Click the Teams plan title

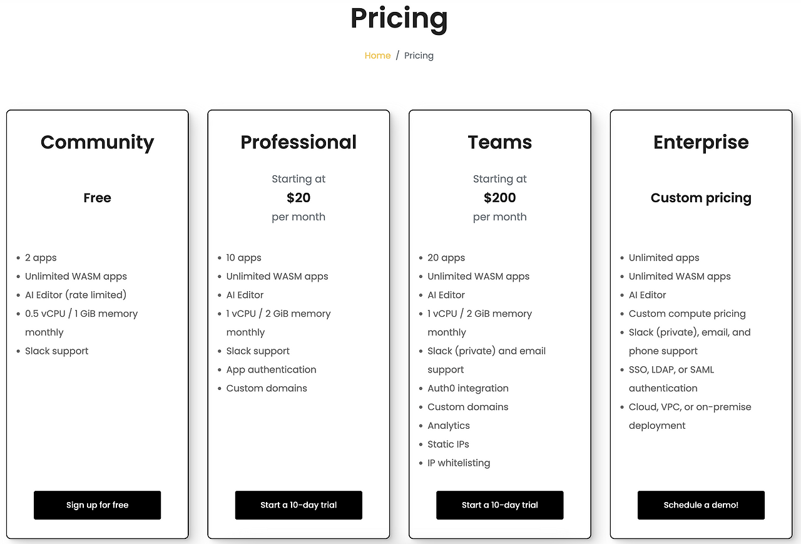pos(500,142)
